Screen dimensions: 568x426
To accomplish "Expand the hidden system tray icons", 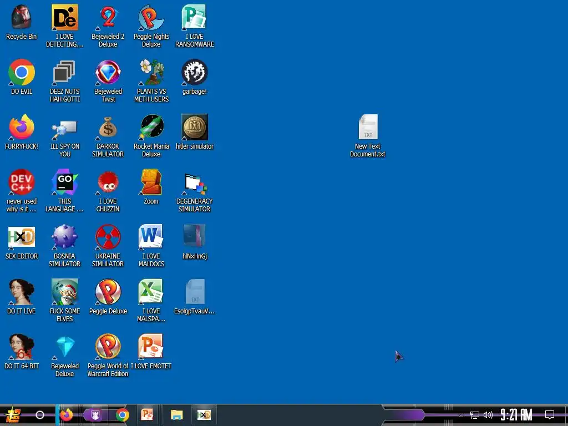I will pos(461,415).
